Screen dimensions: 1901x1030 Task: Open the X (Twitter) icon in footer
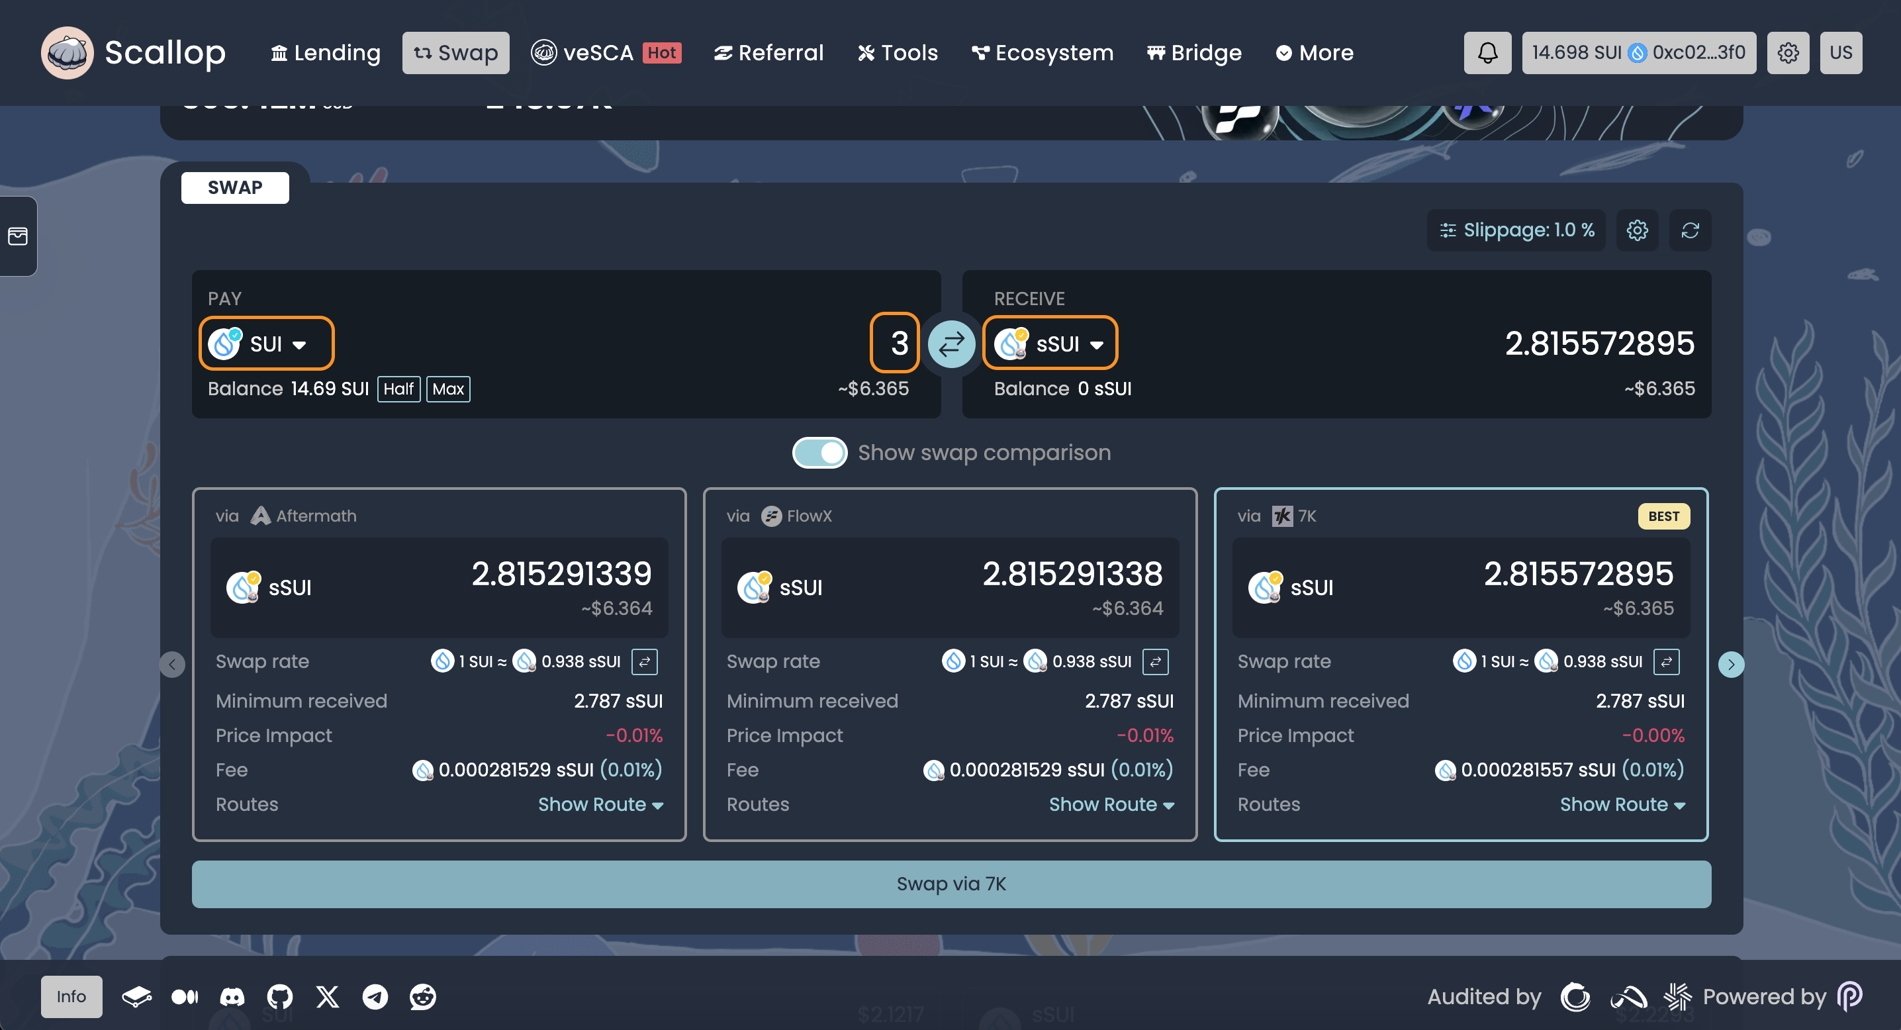(x=328, y=997)
